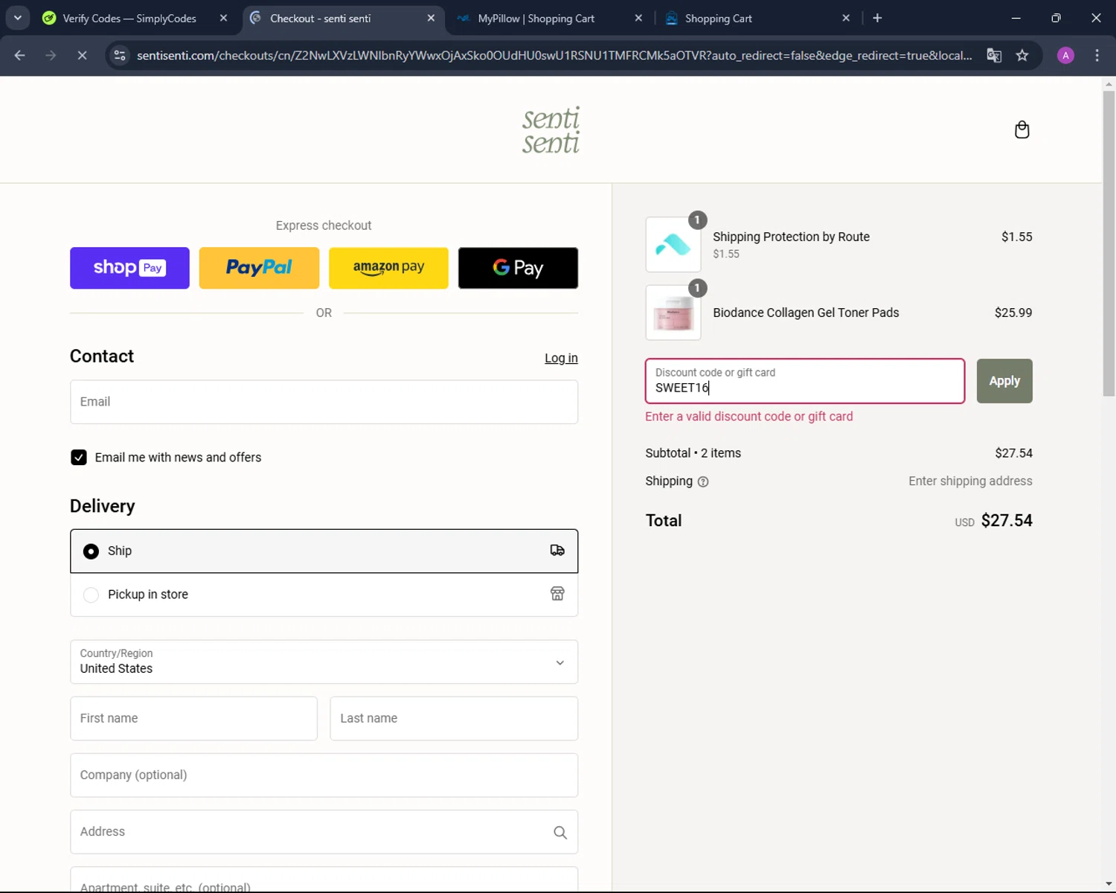Viewport: 1116px width, 893px height.
Task: Click the shipping info question mark icon
Action: point(703,481)
